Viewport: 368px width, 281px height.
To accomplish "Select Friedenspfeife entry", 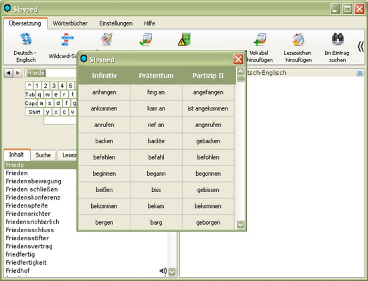I will pos(27,206).
